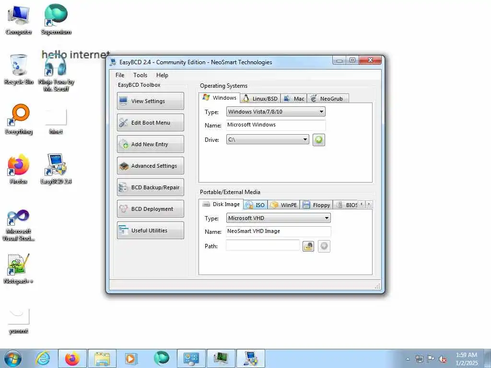The height and width of the screenshot is (368, 491).
Task: Select the Notepad++ desktop shortcut
Action: [x=19, y=269]
